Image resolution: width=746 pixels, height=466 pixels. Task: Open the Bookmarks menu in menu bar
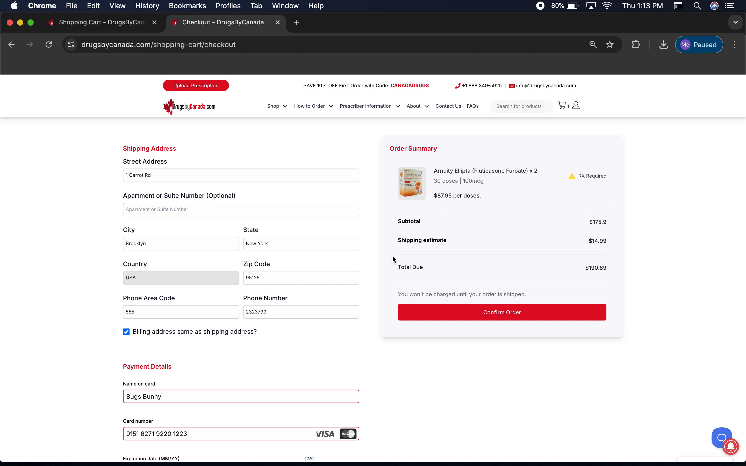point(187,6)
